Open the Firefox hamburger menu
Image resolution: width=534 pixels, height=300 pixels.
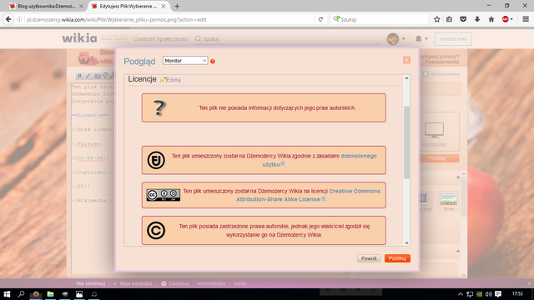(526, 19)
